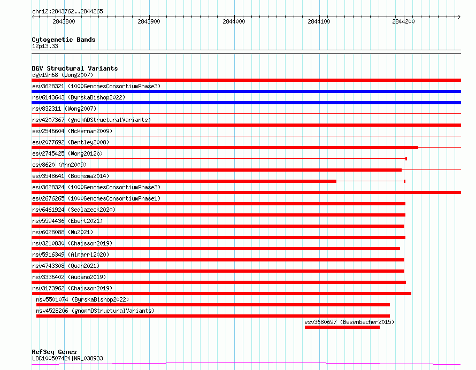476x370 pixels.
Task: Open nsv4207367 (gnomADStructuralVariants) entry
Action: 91,120
